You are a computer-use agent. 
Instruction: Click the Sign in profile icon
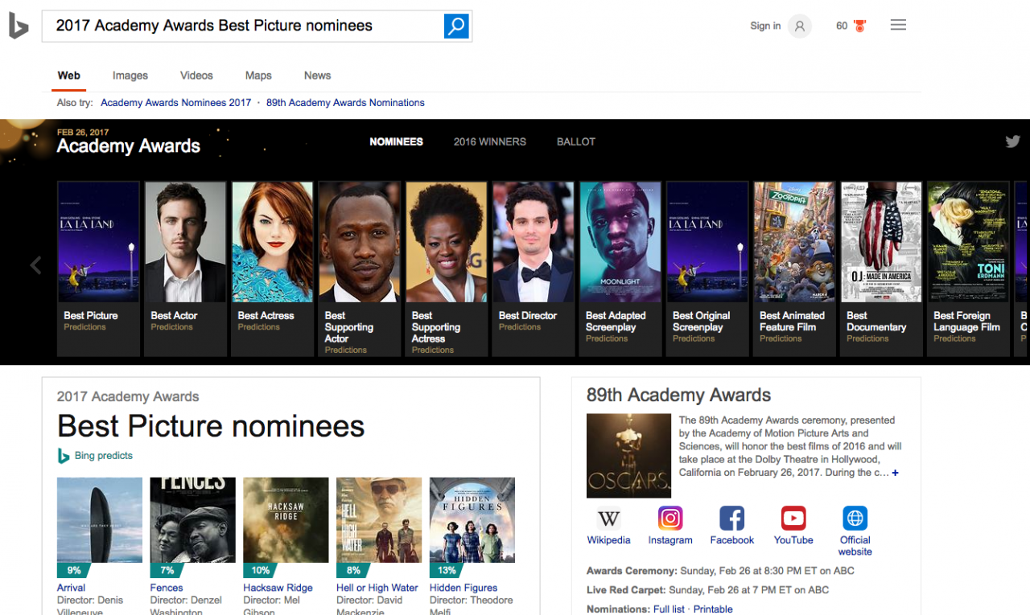799,26
